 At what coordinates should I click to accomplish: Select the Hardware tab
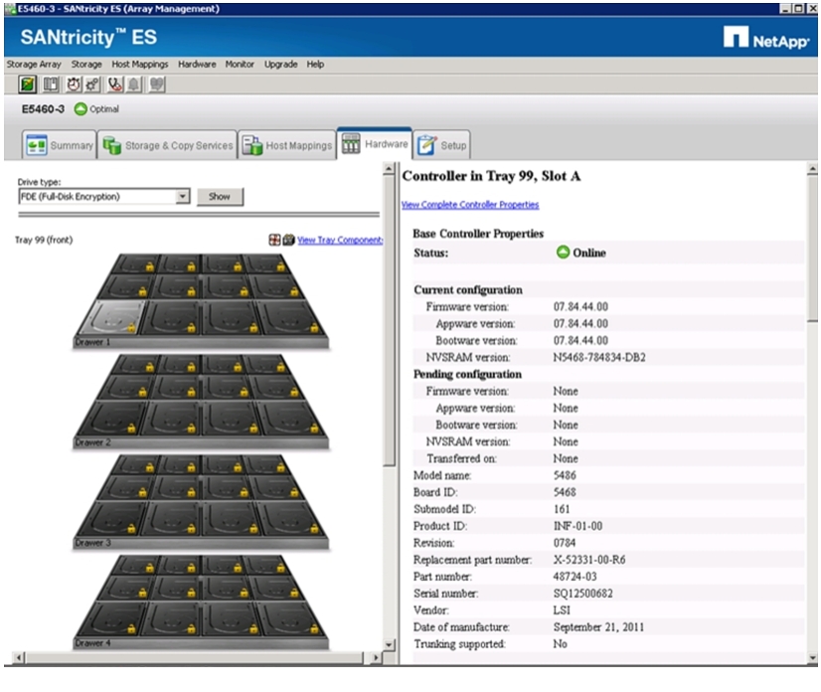375,144
